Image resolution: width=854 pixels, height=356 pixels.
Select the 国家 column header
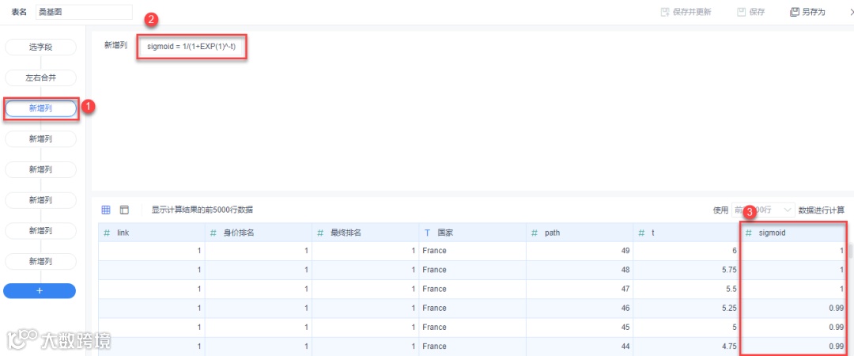473,233
